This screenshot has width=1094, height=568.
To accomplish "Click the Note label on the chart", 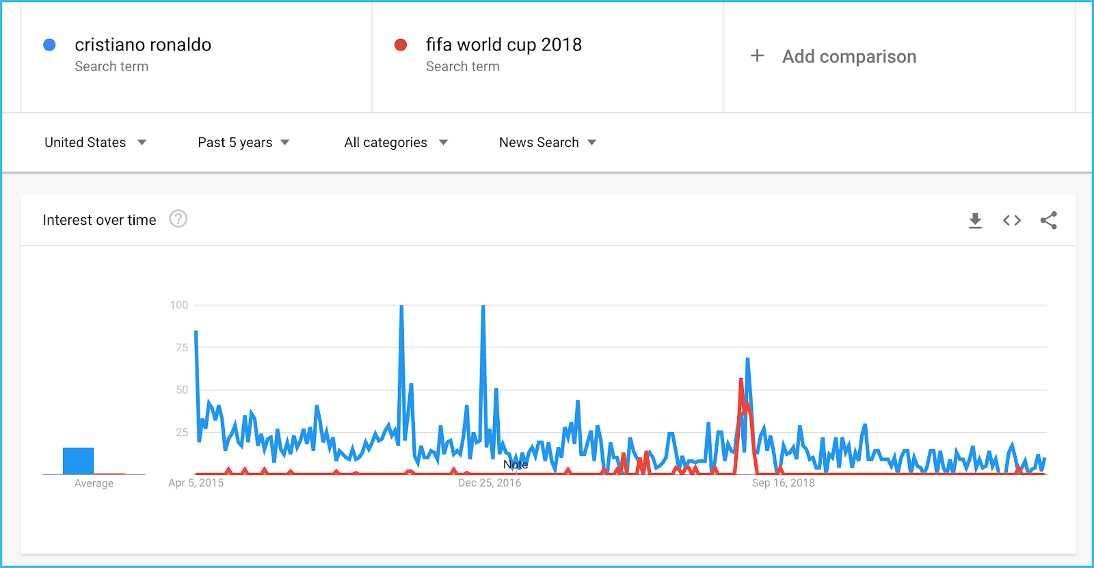I will pos(516,465).
